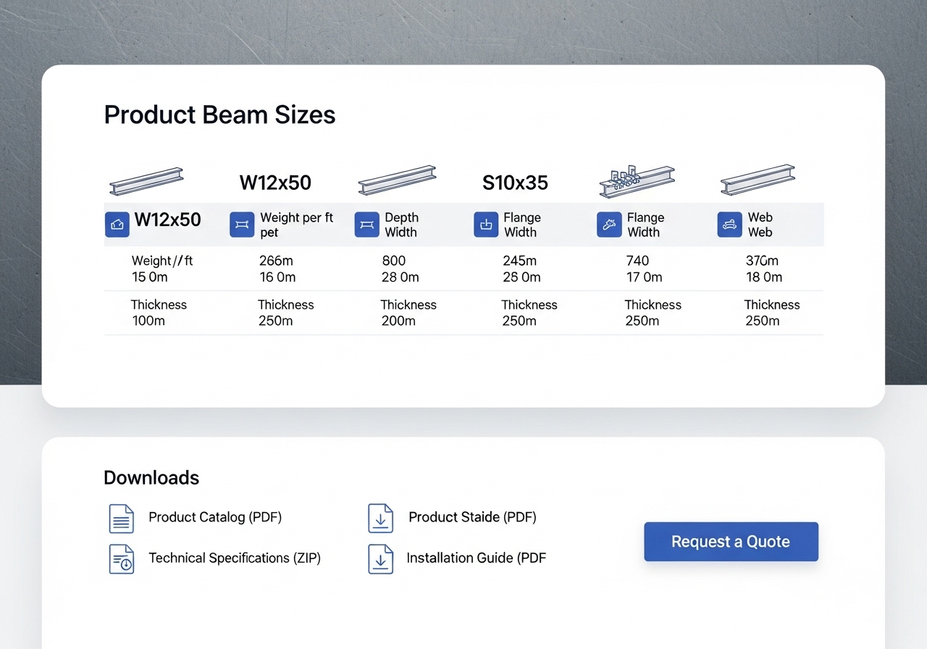Select the second Flange Width tool icon
The image size is (927, 649).
(x=609, y=225)
